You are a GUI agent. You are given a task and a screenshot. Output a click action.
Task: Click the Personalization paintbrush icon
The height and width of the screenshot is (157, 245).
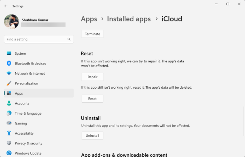9,83
